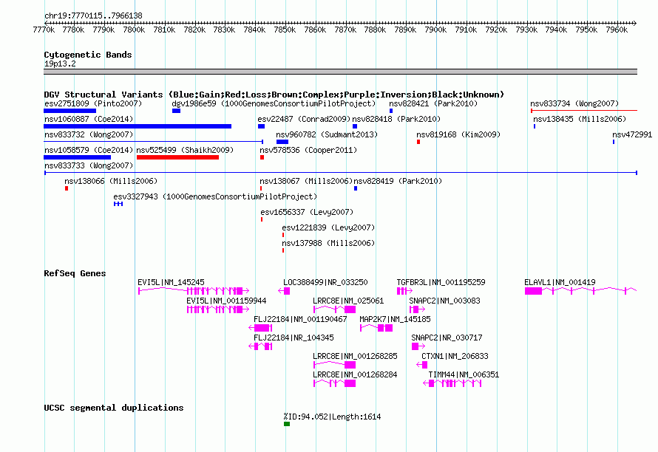Viewport: 658px width, 452px height.
Task: Select the EVI5L|NM_145245 gene glyph
Action: (194, 290)
